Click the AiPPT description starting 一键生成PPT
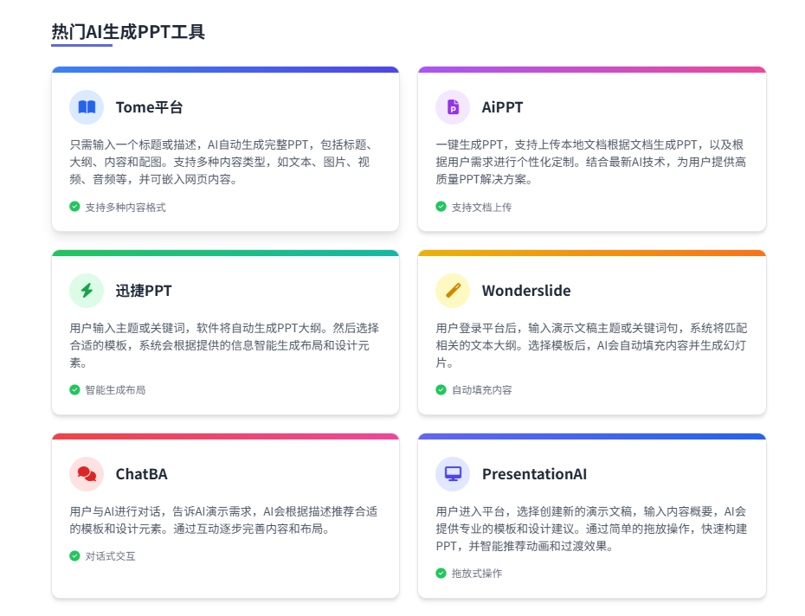805x616 pixels. pos(591,162)
